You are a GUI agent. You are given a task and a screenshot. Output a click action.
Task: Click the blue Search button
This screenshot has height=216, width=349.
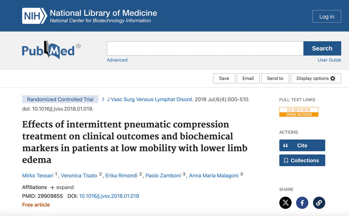(x=322, y=48)
